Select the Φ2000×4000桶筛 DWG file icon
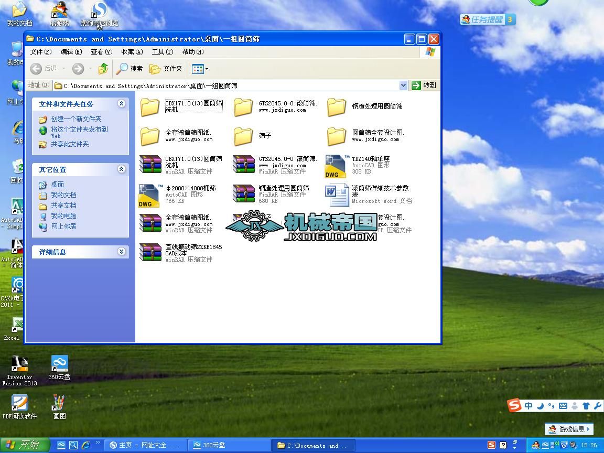604x453 pixels. (x=150, y=195)
